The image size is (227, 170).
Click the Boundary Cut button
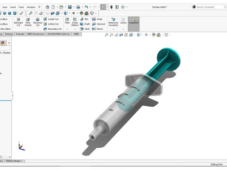coord(52,29)
